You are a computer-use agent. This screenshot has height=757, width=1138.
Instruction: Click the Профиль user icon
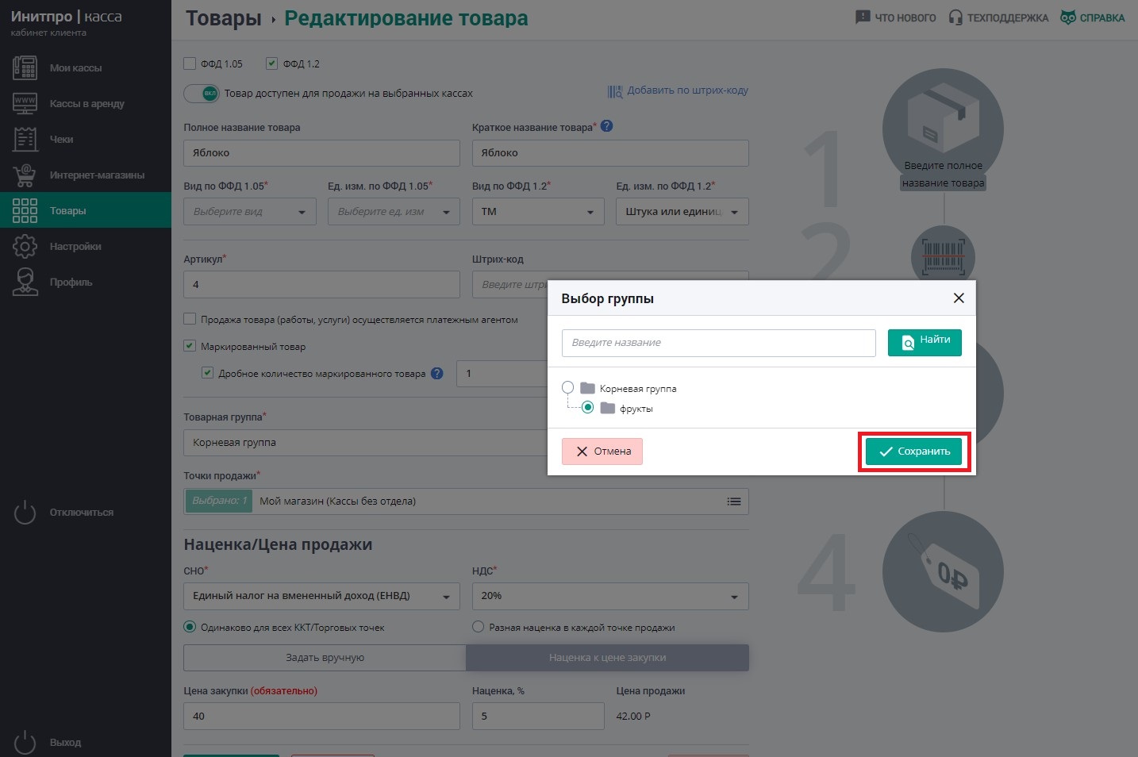tap(25, 282)
